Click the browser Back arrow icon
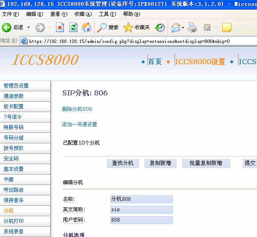This screenshot has width=257, height=237. click(x=7, y=27)
